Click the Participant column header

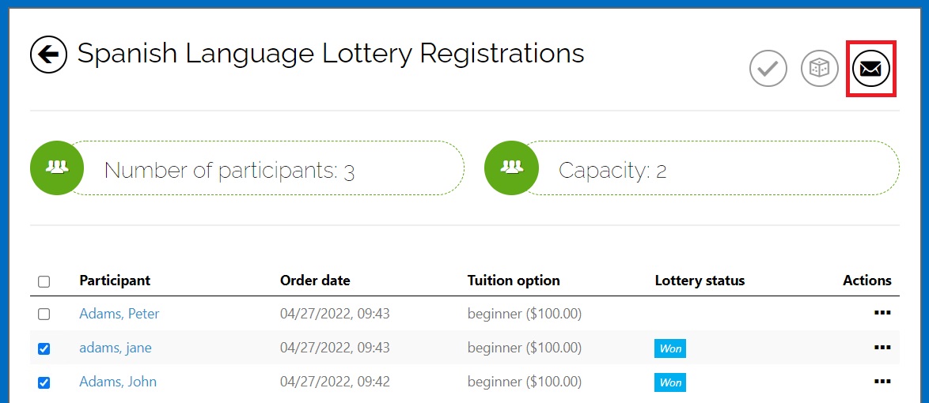coord(115,281)
